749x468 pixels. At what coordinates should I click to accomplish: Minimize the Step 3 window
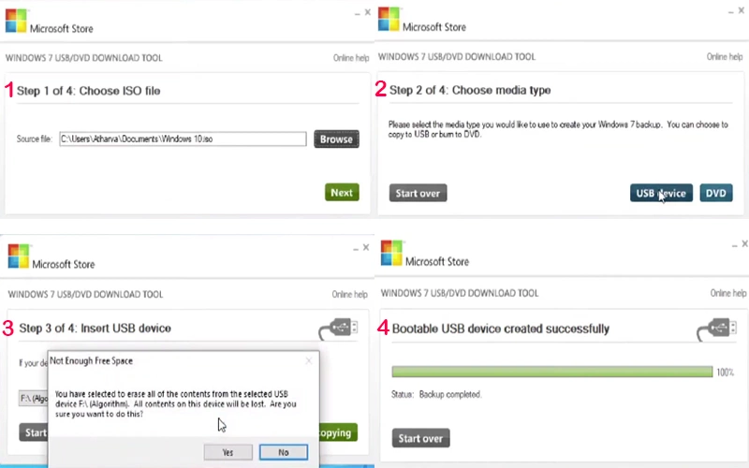point(356,248)
